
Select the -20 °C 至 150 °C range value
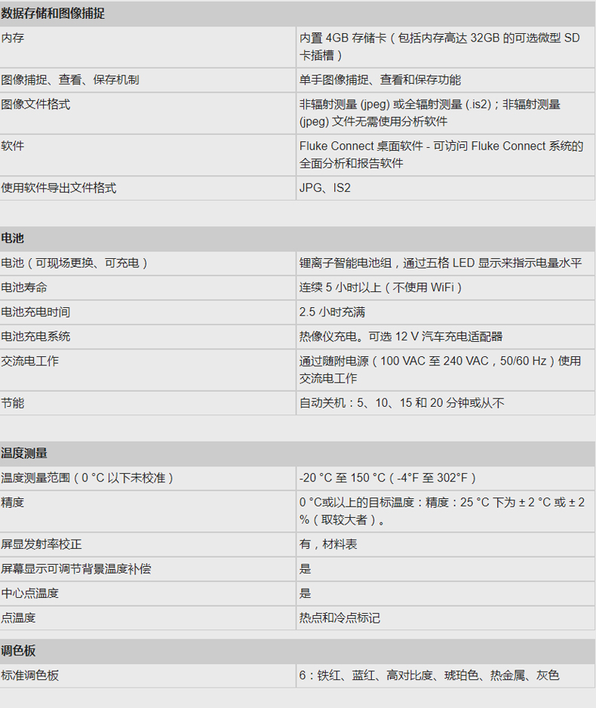[x=387, y=478]
